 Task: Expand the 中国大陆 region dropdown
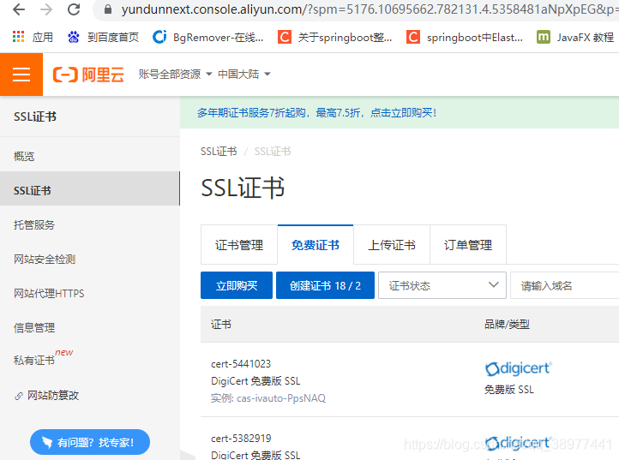(244, 75)
